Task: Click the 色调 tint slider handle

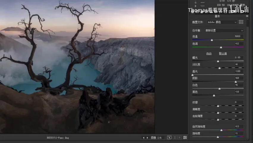Action: pyautogui.click(x=221, y=47)
